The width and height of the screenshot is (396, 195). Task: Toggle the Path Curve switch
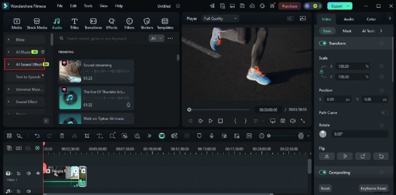[x=385, y=113]
